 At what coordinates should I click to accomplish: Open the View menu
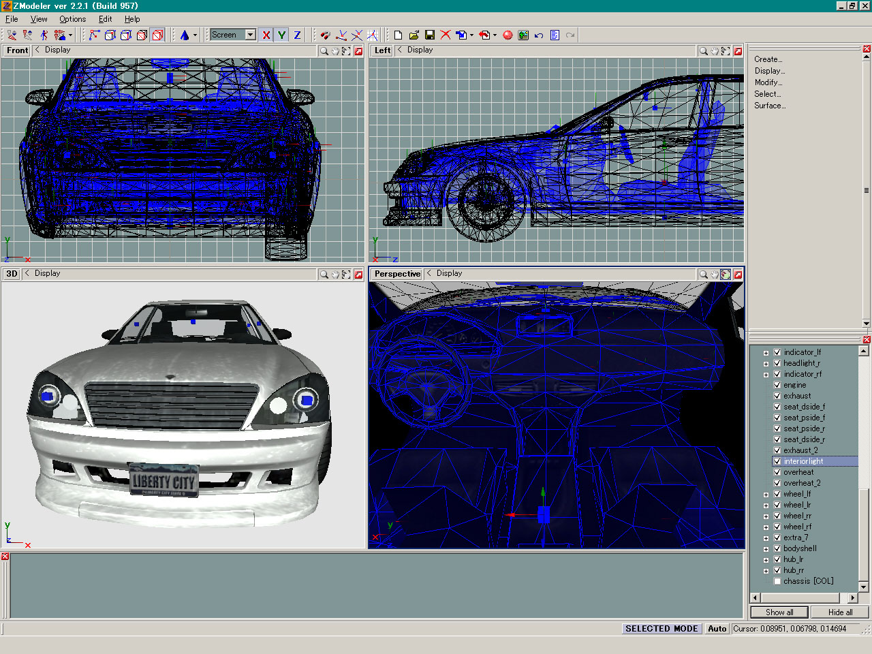[x=39, y=19]
